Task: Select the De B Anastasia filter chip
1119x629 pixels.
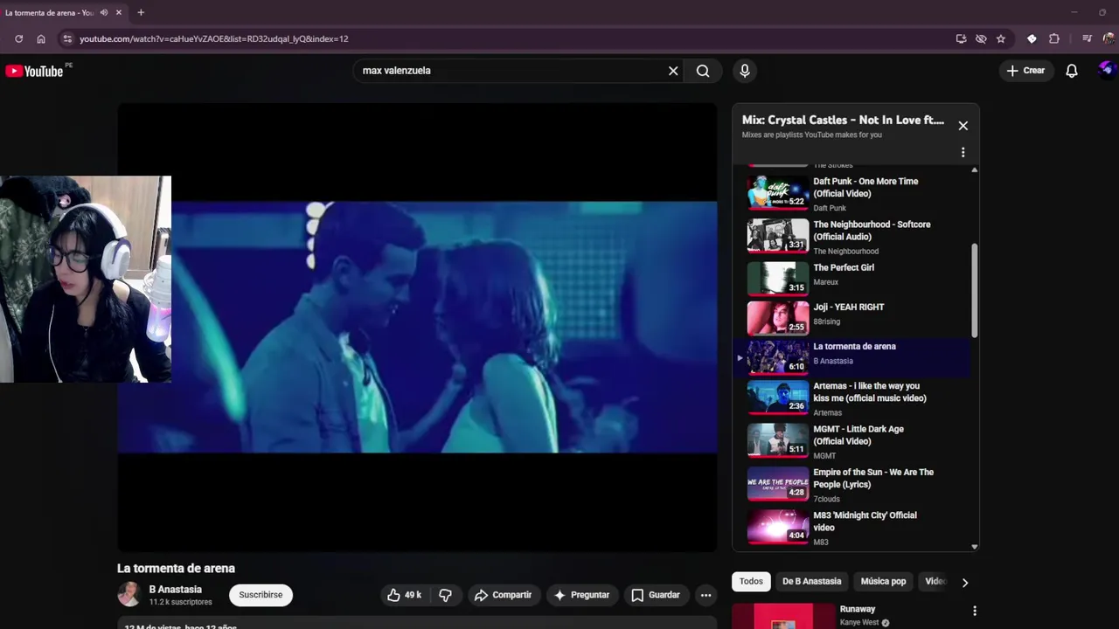Action: pos(812,581)
